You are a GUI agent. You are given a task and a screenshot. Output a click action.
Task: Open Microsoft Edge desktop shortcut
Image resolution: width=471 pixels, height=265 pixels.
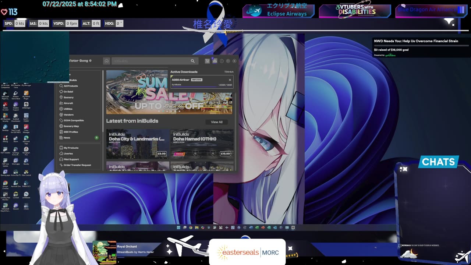[26, 139]
